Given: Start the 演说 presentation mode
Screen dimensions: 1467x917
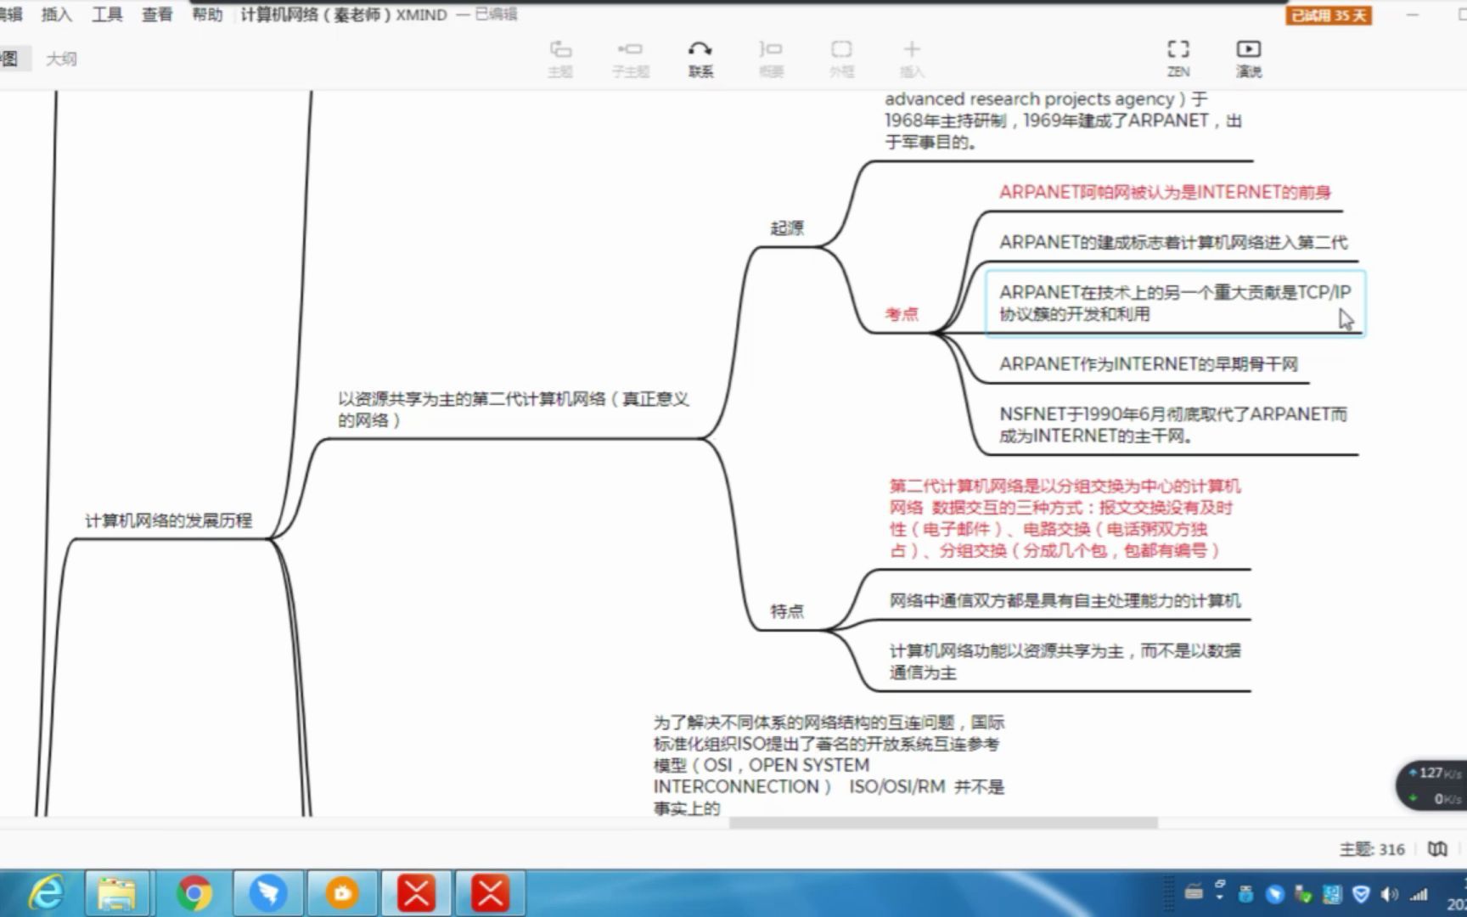Looking at the screenshot, I should [1248, 58].
